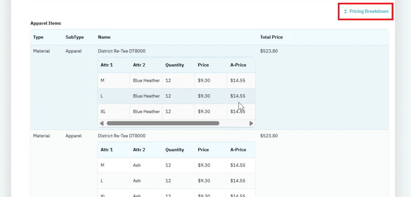Click Price header in Blue Heather table
Image resolution: width=411 pixels, height=197 pixels.
[203, 65]
